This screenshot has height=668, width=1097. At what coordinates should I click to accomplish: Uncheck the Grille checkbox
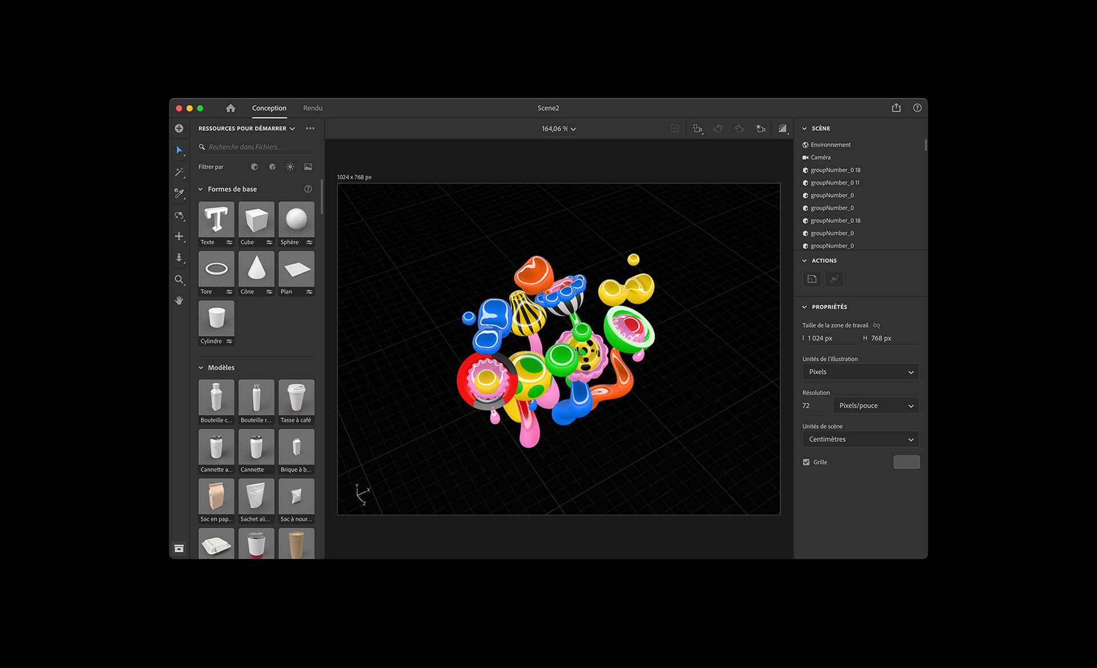[x=806, y=462]
